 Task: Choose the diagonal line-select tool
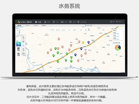tap(23, 49)
